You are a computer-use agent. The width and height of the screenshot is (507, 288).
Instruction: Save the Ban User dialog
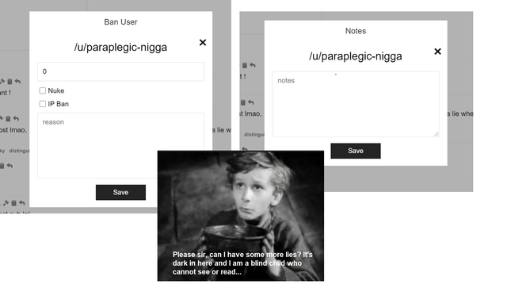point(120,193)
